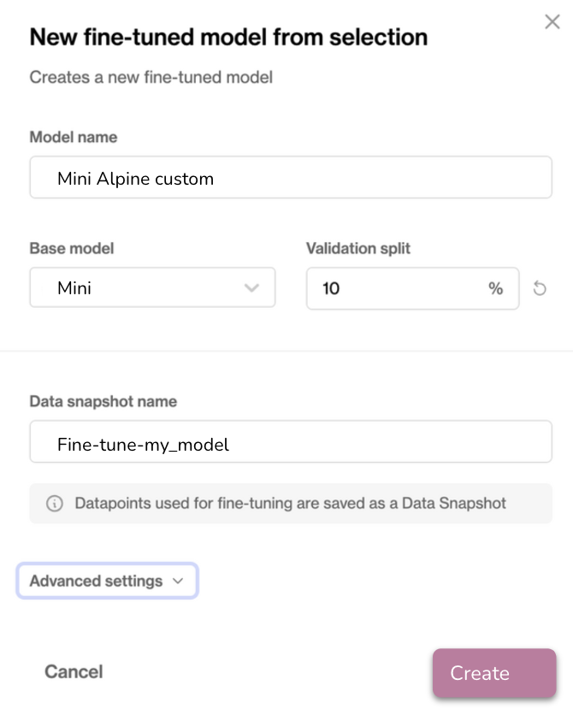
Task: Click the info icon beside Datapoints notice
Action: (54, 504)
